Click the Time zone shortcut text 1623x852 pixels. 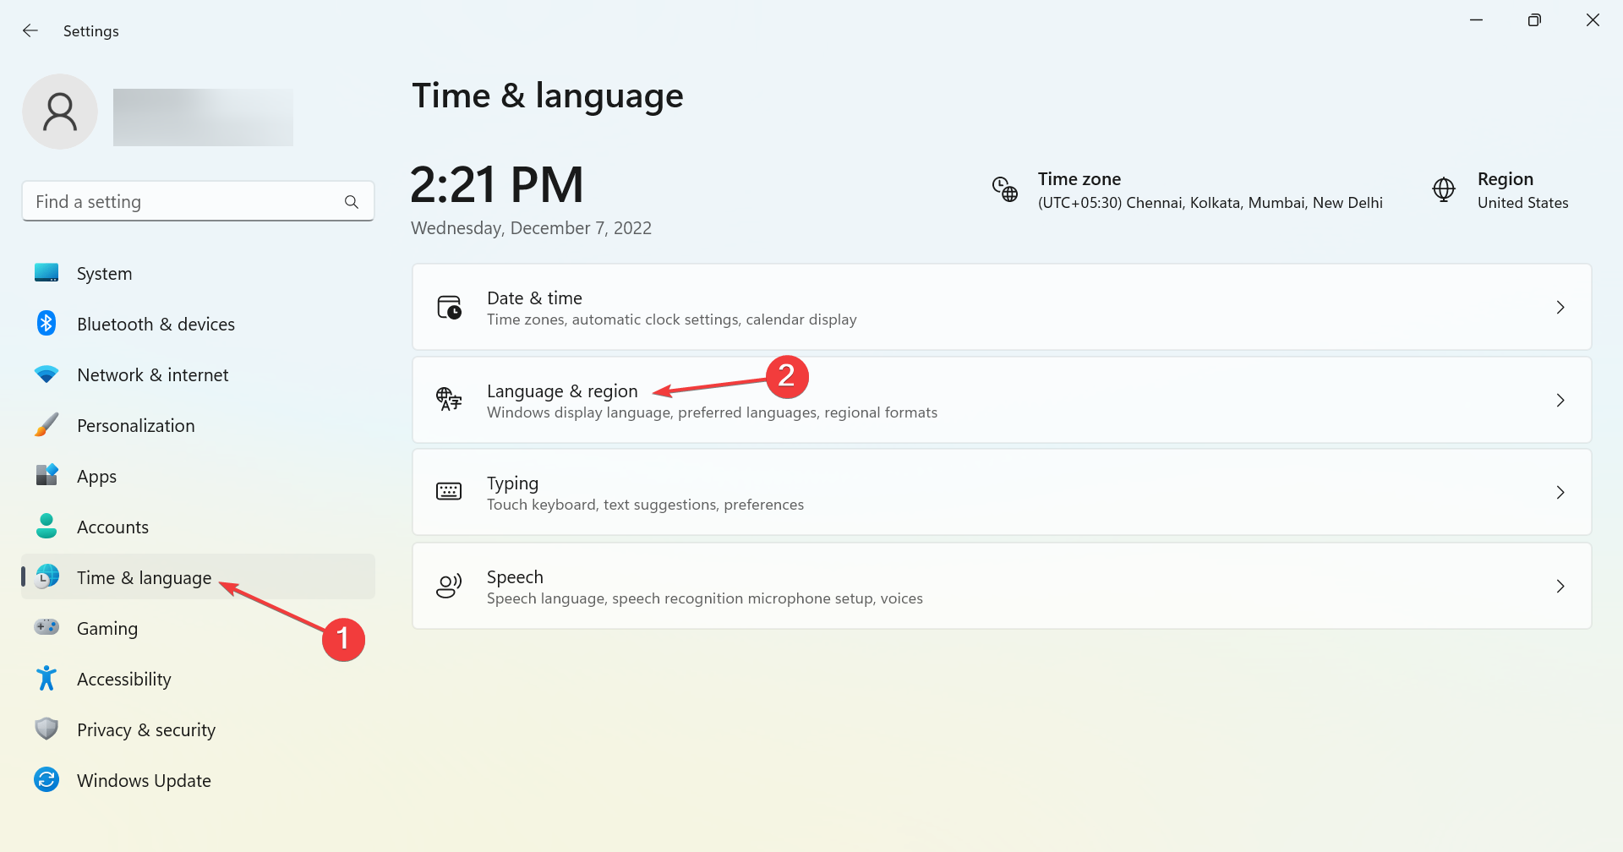coord(1210,190)
